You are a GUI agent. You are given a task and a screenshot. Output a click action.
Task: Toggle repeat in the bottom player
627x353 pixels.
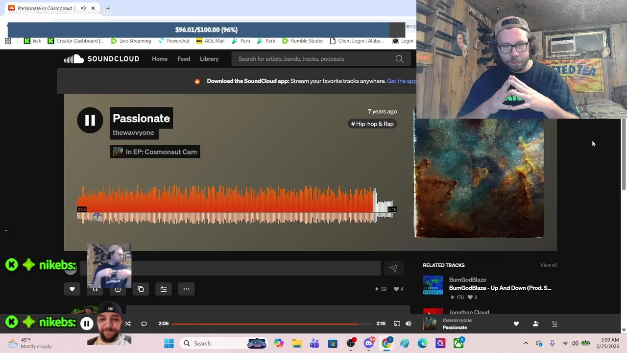click(x=144, y=324)
